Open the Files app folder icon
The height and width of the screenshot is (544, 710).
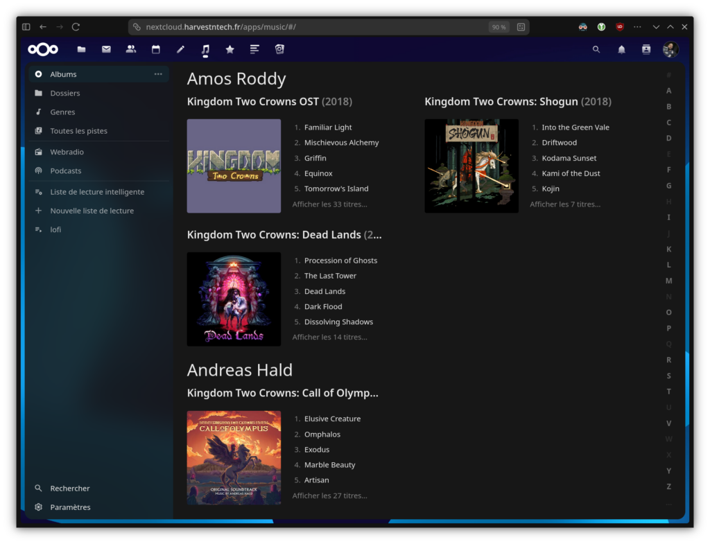pos(82,49)
